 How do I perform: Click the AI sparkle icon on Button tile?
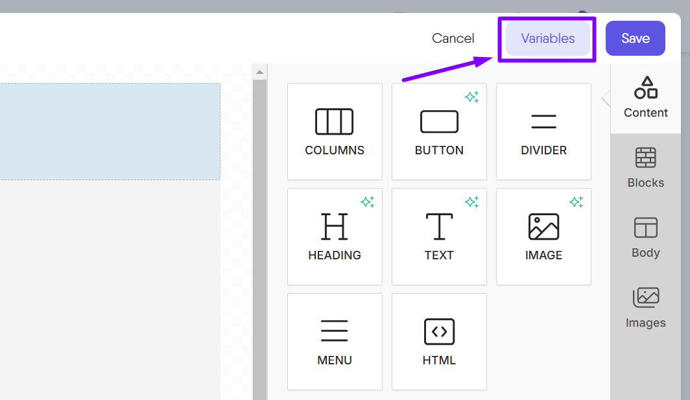click(x=471, y=97)
